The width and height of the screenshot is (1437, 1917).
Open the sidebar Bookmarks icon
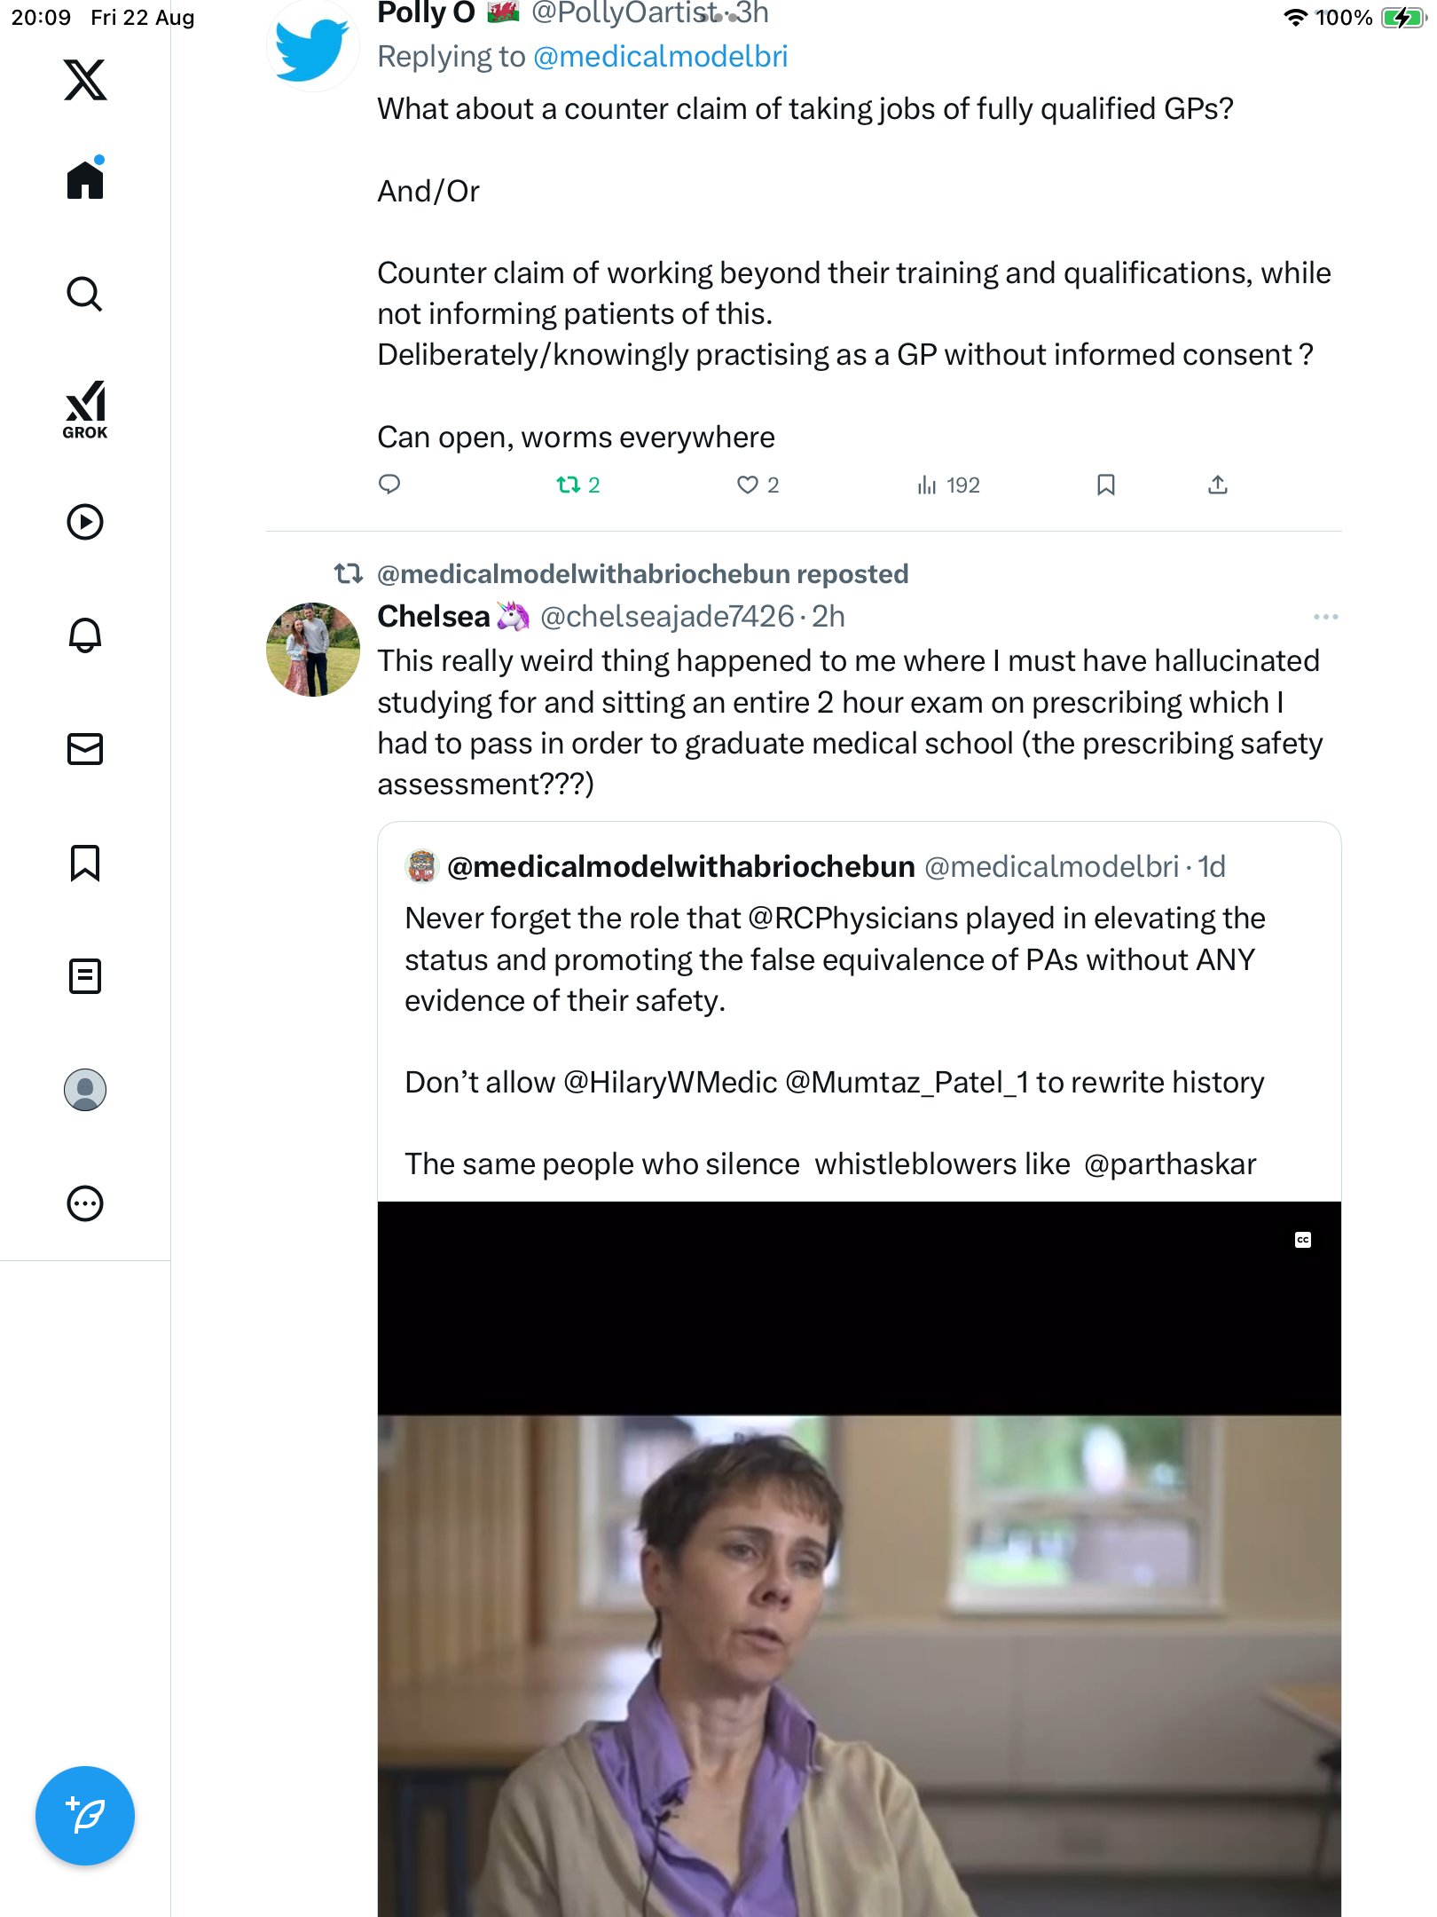coord(85,863)
